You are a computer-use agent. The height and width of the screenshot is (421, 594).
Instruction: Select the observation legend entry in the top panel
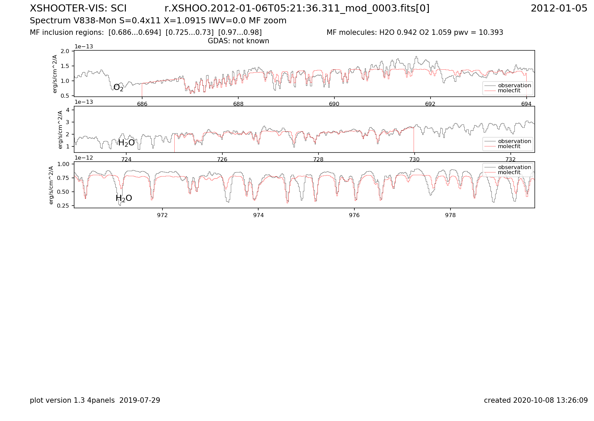(514, 86)
